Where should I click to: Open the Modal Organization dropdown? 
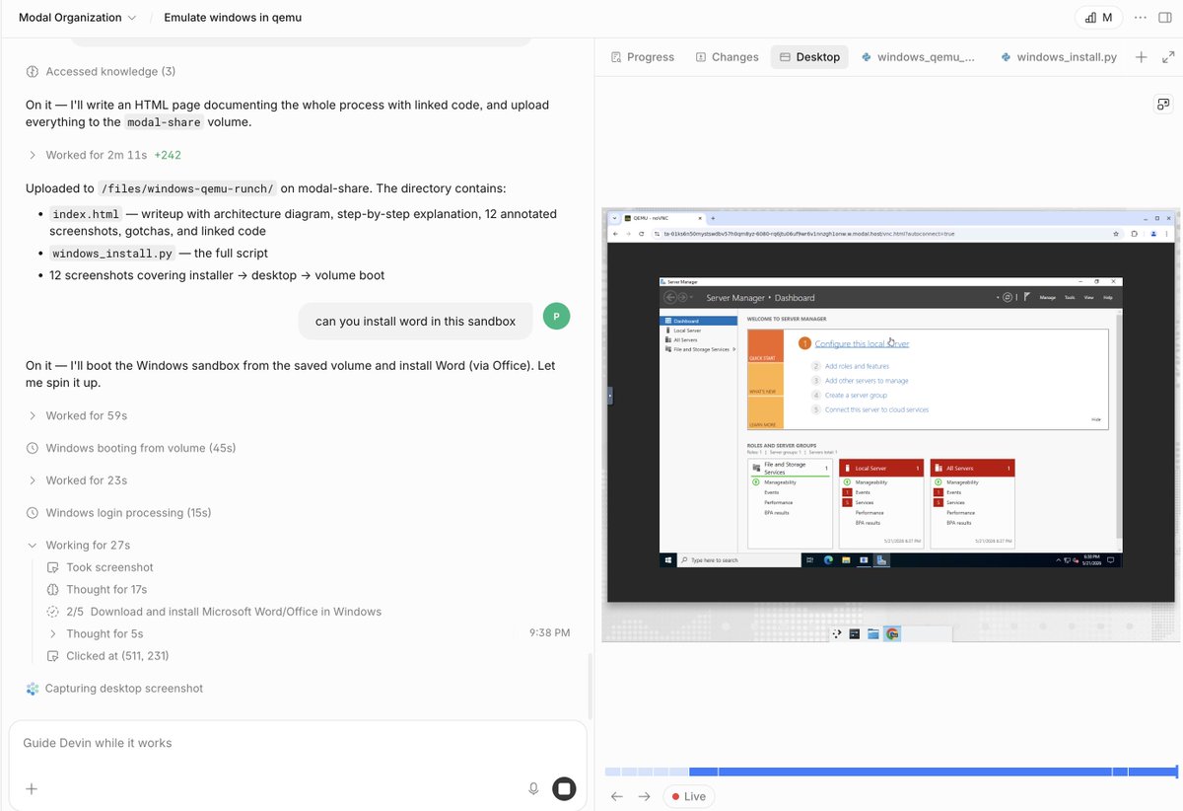(77, 18)
